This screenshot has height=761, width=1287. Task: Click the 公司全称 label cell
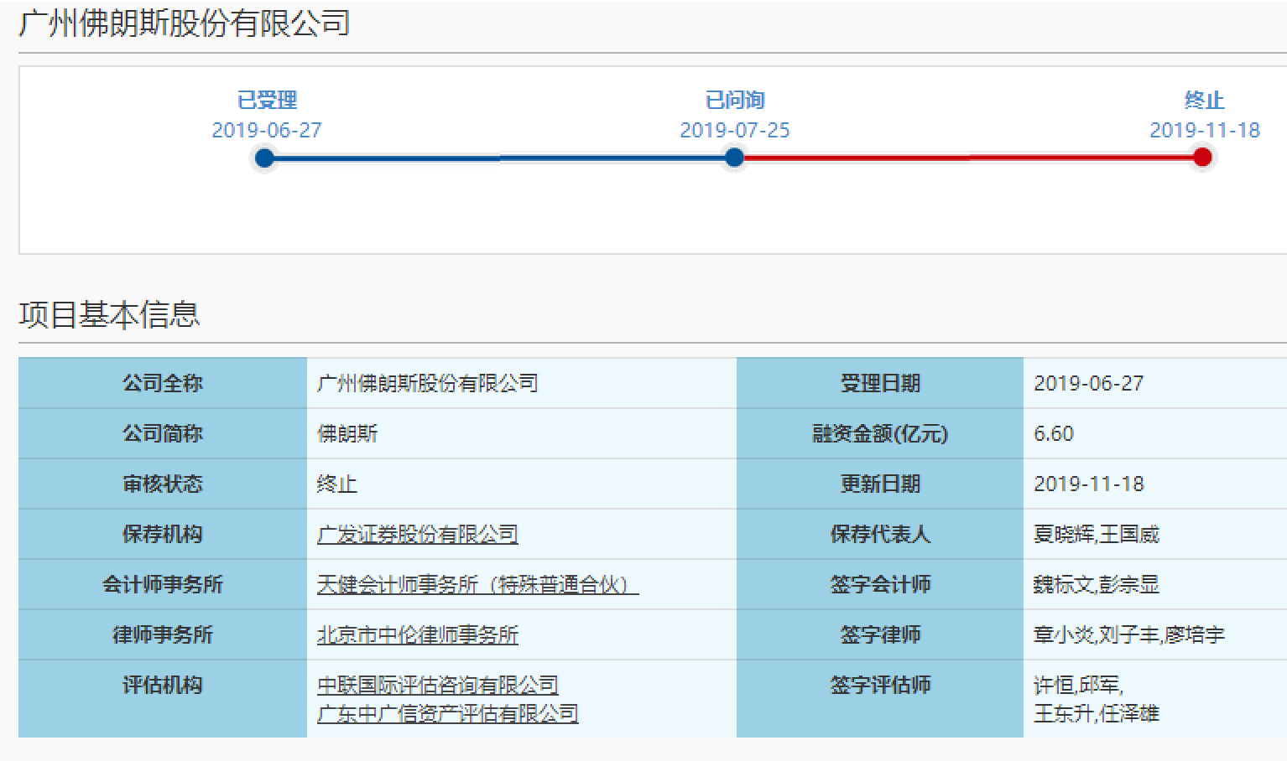pyautogui.click(x=163, y=383)
